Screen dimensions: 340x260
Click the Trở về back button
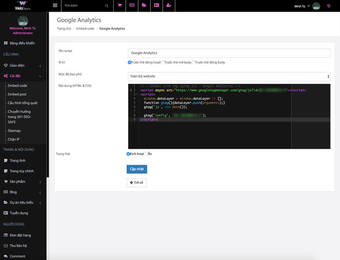tap(136, 183)
